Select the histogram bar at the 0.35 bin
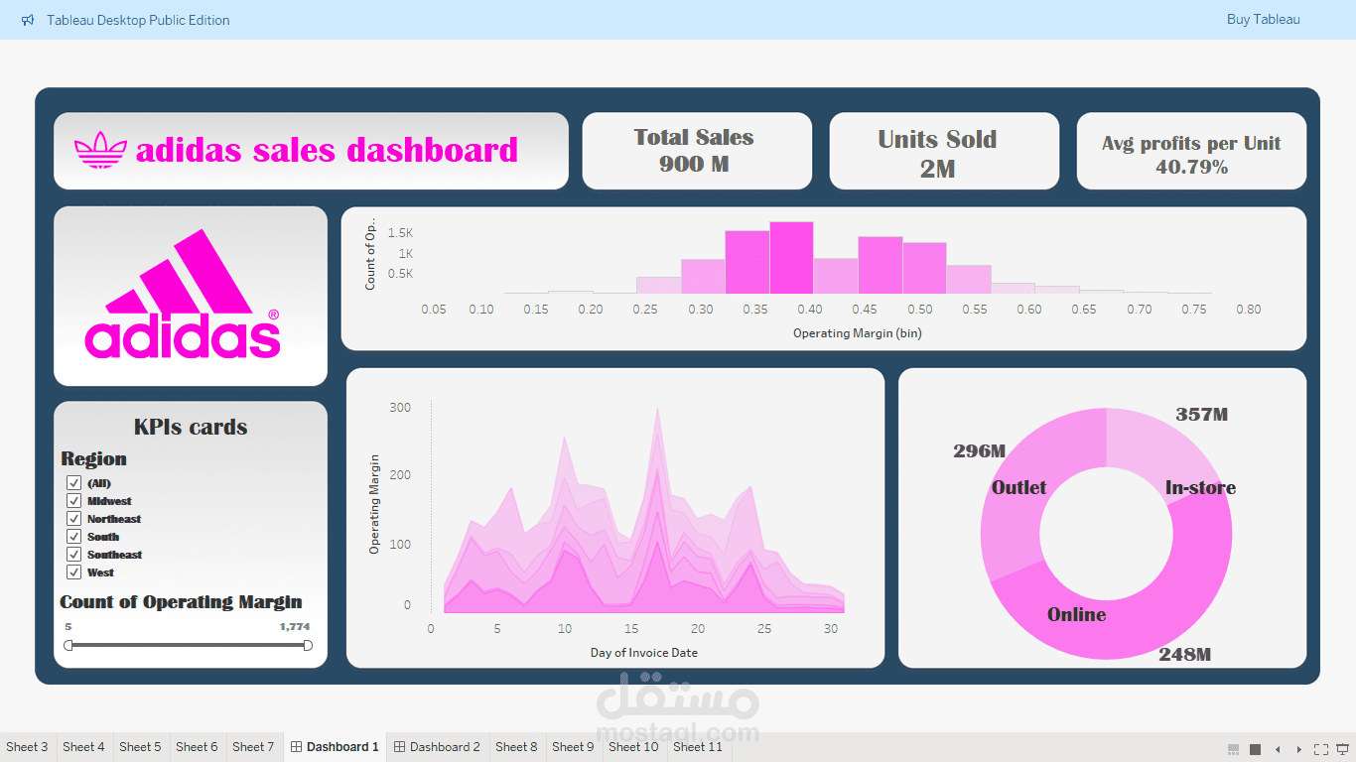1356x762 pixels. pos(747,262)
